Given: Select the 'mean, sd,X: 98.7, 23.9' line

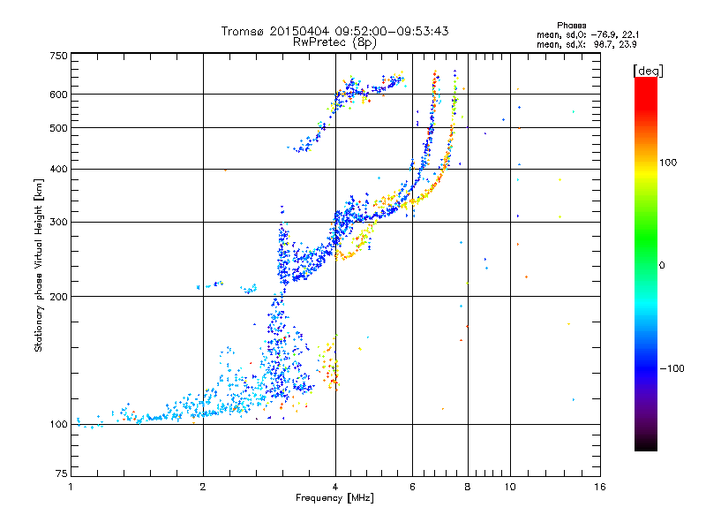Looking at the screenshot, I should [x=586, y=44].
